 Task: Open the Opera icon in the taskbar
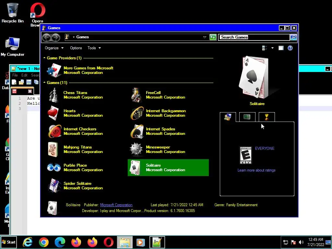[108, 242]
